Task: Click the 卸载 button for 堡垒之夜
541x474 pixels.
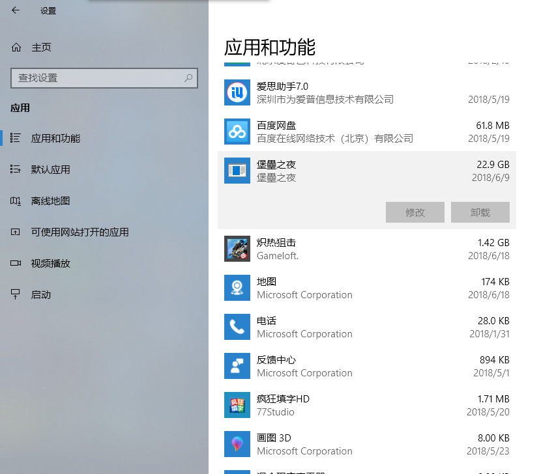Action: [480, 212]
